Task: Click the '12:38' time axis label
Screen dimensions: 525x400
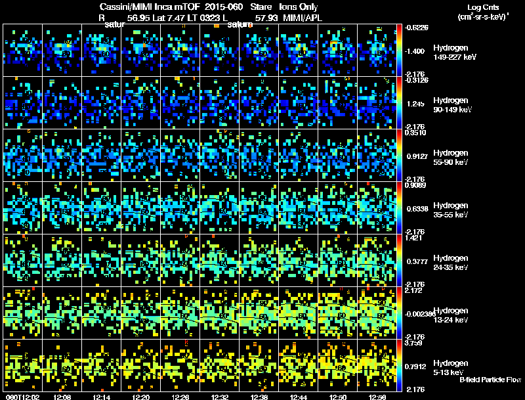Action: [259, 397]
